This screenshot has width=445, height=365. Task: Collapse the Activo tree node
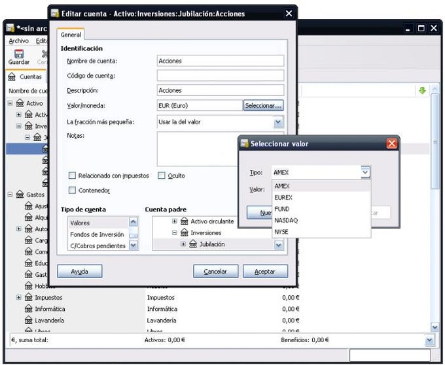click(x=10, y=103)
